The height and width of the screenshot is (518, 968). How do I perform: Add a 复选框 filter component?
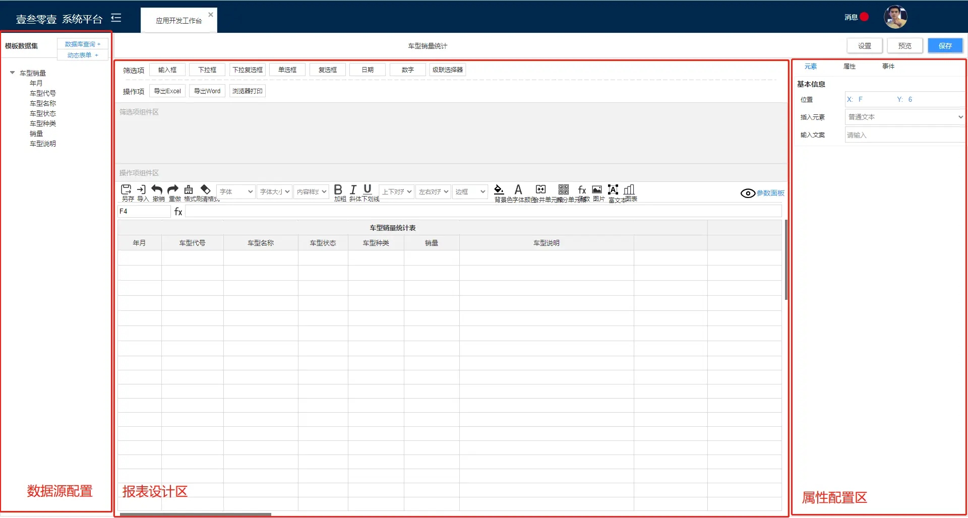pyautogui.click(x=328, y=70)
